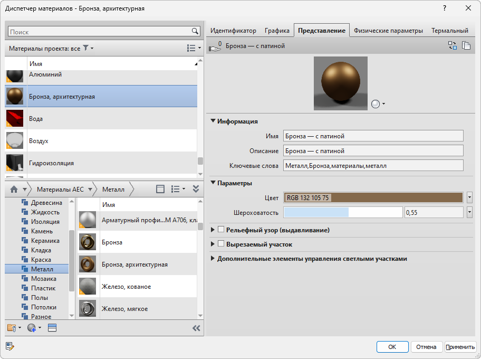Click the Применить button
Image resolution: width=481 pixels, height=359 pixels.
[x=460, y=347]
